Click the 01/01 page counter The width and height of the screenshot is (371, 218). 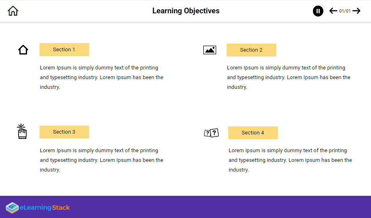pos(345,11)
